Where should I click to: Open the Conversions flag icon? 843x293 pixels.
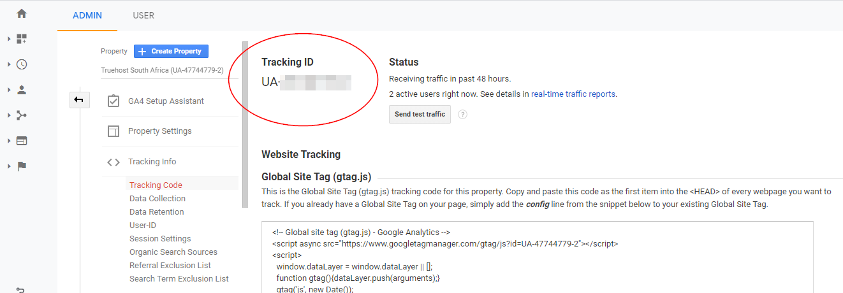pos(22,166)
